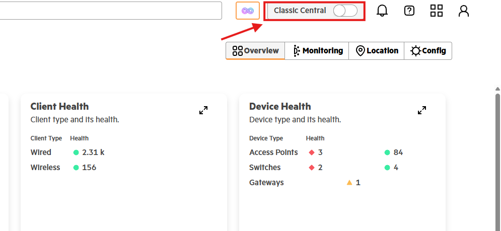The image size is (501, 231).
Task: Click the red diamond for Switches
Action: (312, 168)
